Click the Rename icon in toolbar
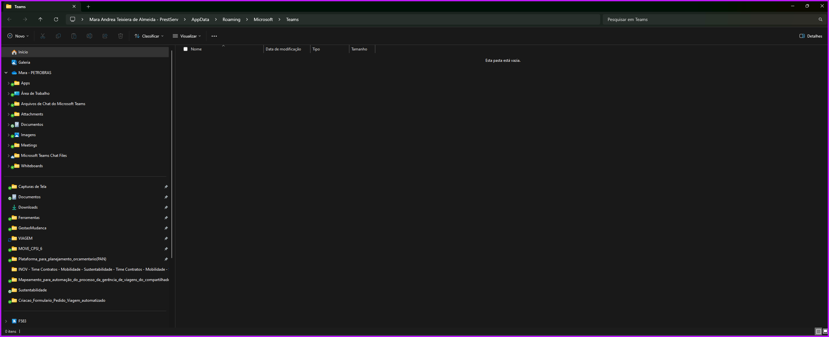The image size is (829, 337). [89, 36]
